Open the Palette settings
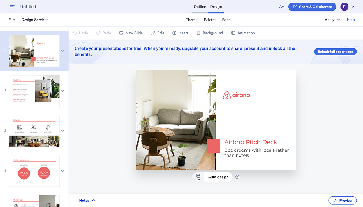 click(x=210, y=20)
